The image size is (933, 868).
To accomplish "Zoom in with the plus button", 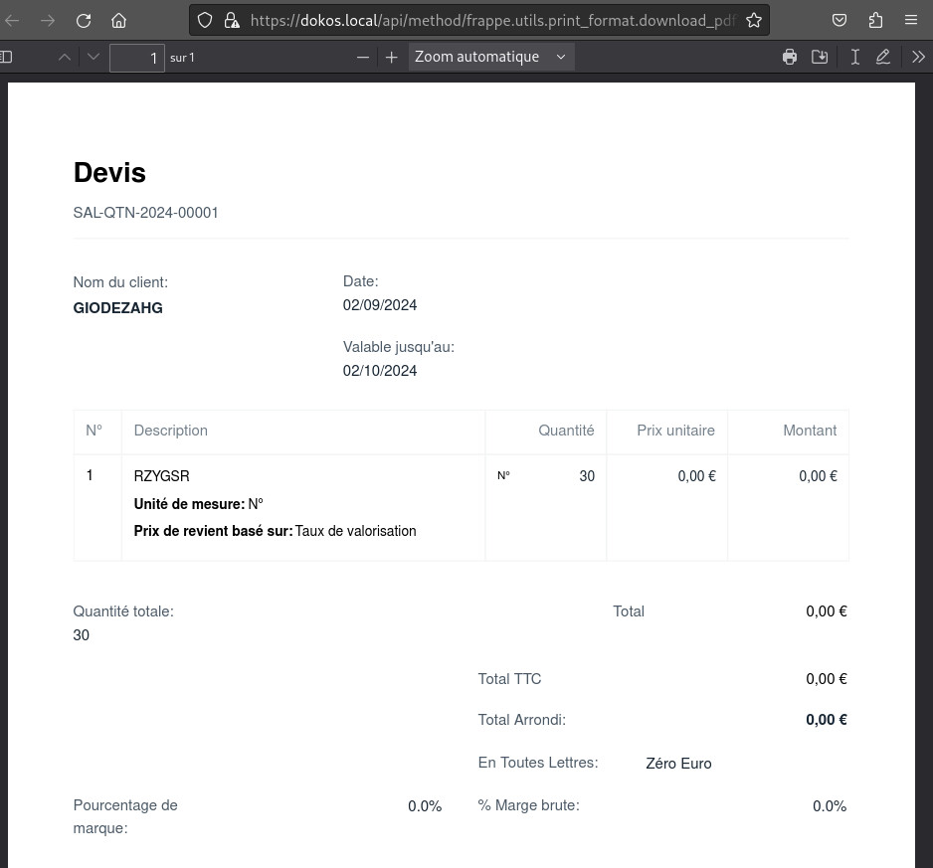I will coord(391,57).
